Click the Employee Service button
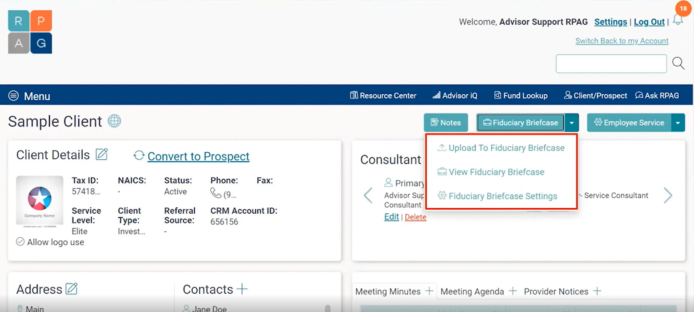This screenshot has height=312, width=694. (629, 123)
